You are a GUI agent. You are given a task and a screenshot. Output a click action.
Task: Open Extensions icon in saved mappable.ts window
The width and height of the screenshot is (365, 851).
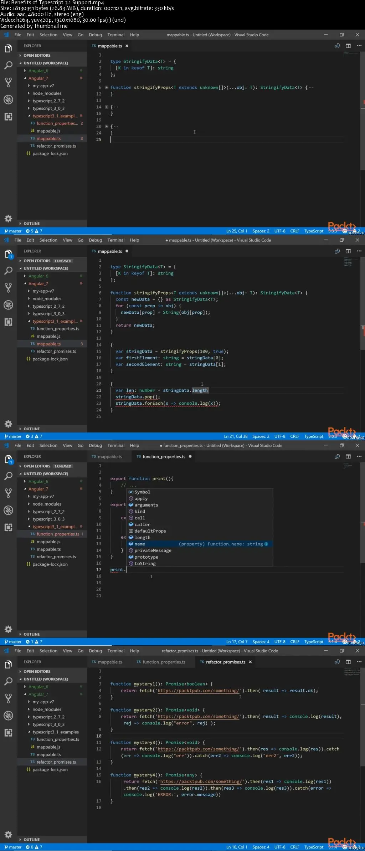pyautogui.click(x=8, y=117)
